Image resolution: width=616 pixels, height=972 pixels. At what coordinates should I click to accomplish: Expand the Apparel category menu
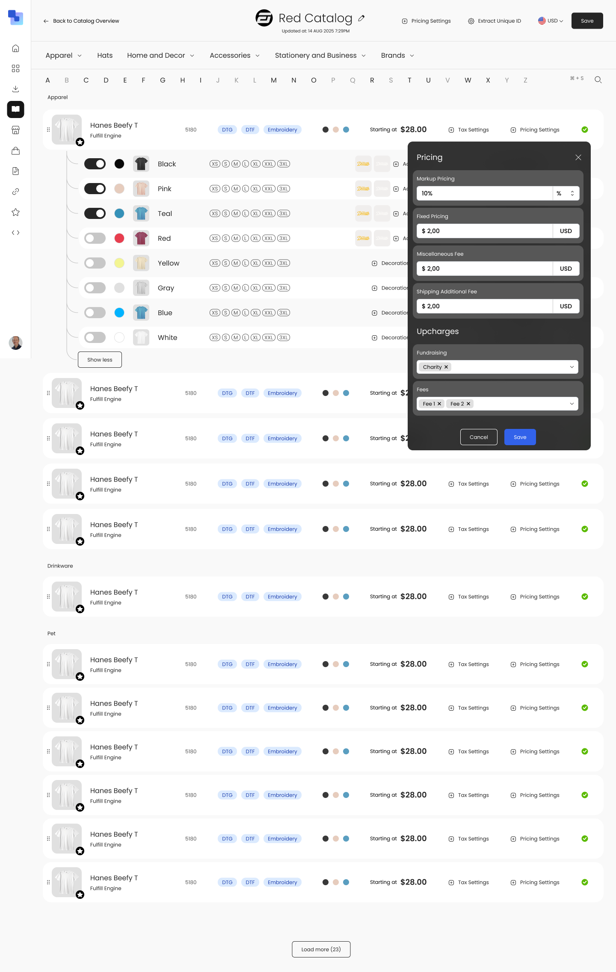pos(64,56)
